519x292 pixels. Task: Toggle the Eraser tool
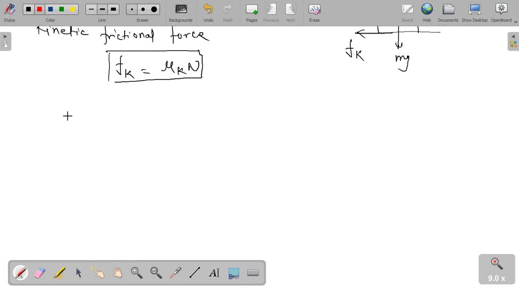pos(40,273)
